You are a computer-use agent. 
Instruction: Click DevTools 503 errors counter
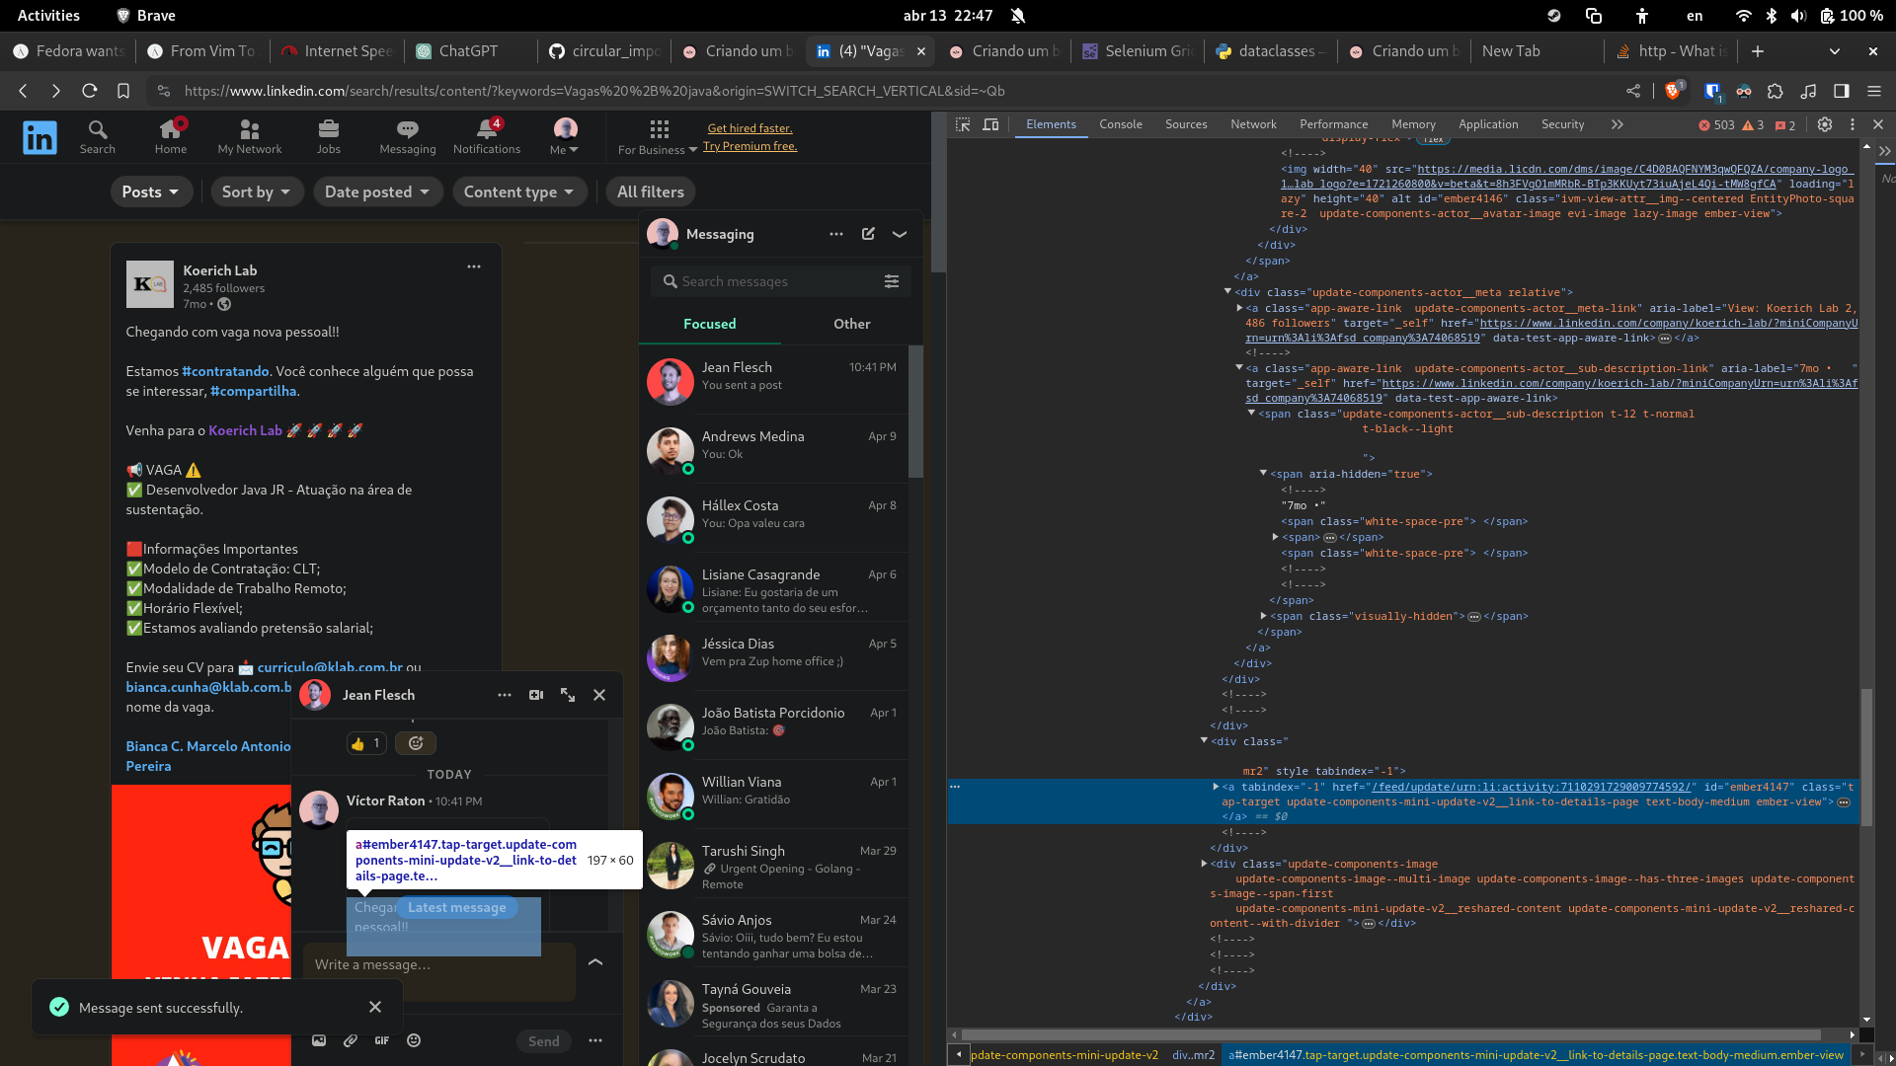click(1716, 125)
